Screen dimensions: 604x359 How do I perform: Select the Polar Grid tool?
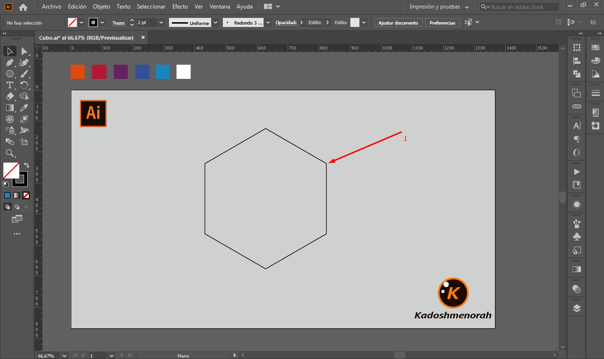(x=10, y=119)
